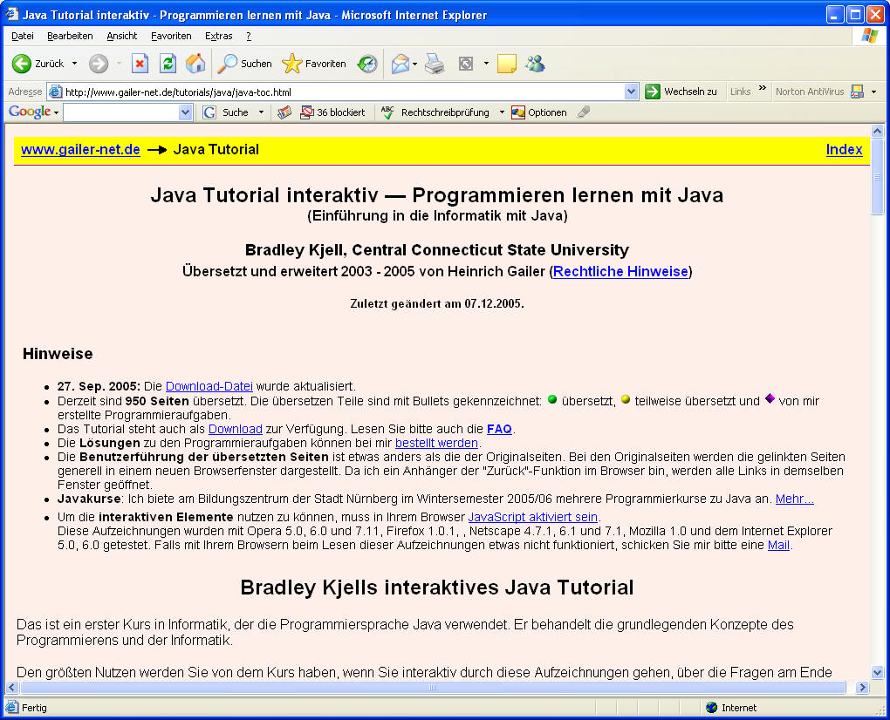Screen dimensions: 890x720
Task: Follow the Download-Datei link
Action: [x=209, y=386]
